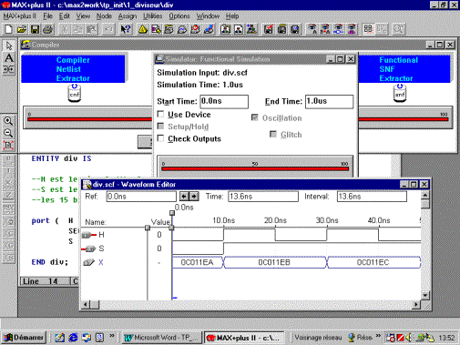The image size is (460, 345).
Task: Click the Open file toolbar icon
Action: point(22,29)
